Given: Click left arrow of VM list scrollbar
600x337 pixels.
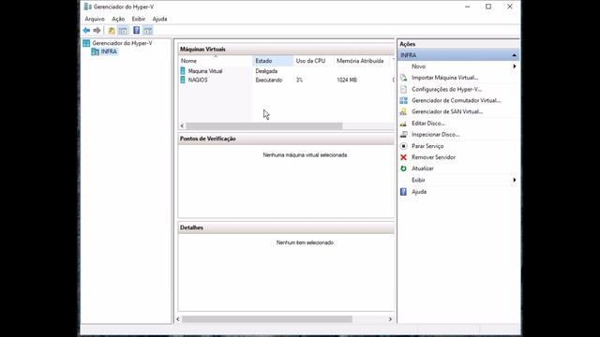Looking at the screenshot, I should point(182,125).
